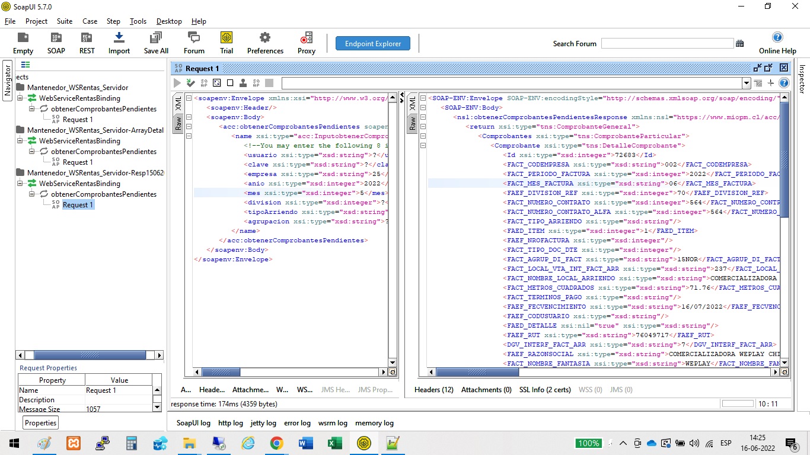Fold the Comprobantes node in response XML
Screen dimensions: 810x455
pyautogui.click(x=422, y=136)
